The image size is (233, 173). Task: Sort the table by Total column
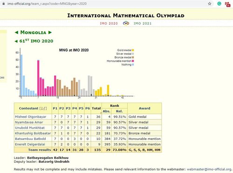tap(96, 108)
